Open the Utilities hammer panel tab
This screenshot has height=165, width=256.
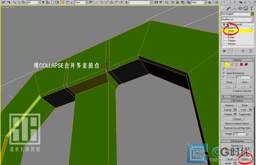click(251, 9)
